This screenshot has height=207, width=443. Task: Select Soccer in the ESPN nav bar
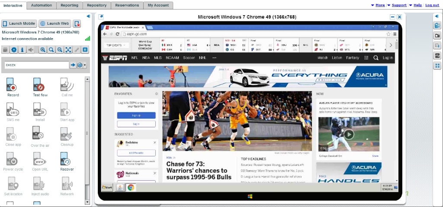click(189, 58)
